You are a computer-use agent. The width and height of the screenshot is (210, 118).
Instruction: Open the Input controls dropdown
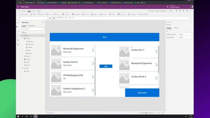pyautogui.click(x=57, y=14)
